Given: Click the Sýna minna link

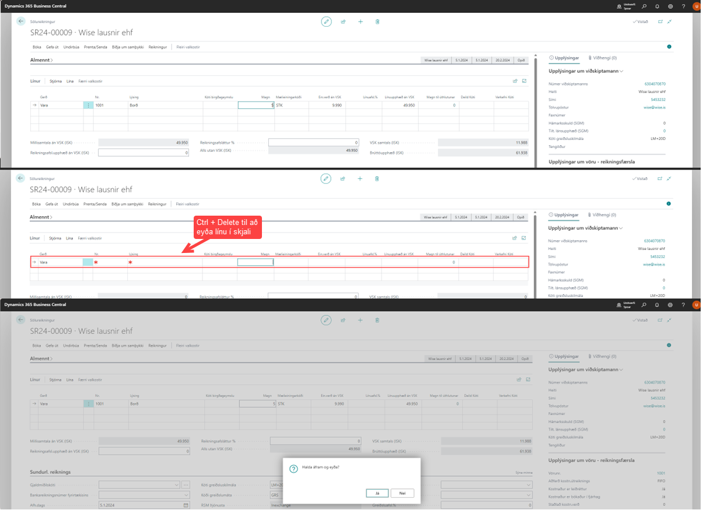Looking at the screenshot, I should coord(523,473).
